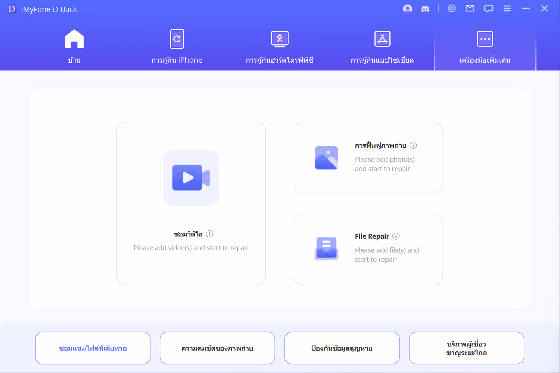Minimize the D-Back window
Screen dimensions: 560x373
pos(526,8)
